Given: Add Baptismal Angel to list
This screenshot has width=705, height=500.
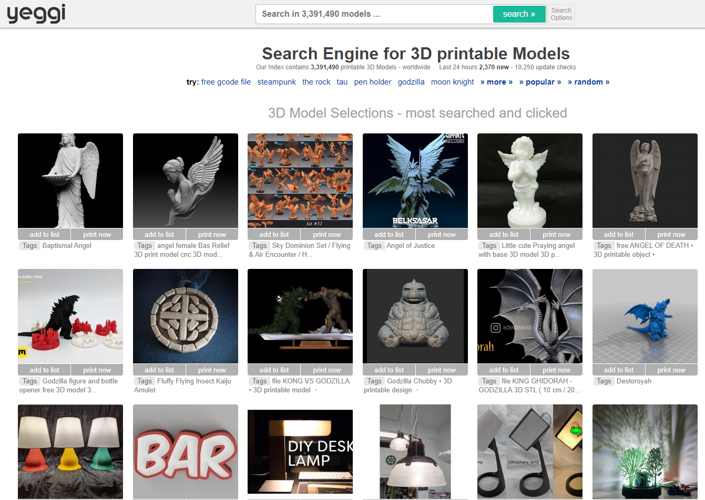Looking at the screenshot, I should pyautogui.click(x=44, y=235).
